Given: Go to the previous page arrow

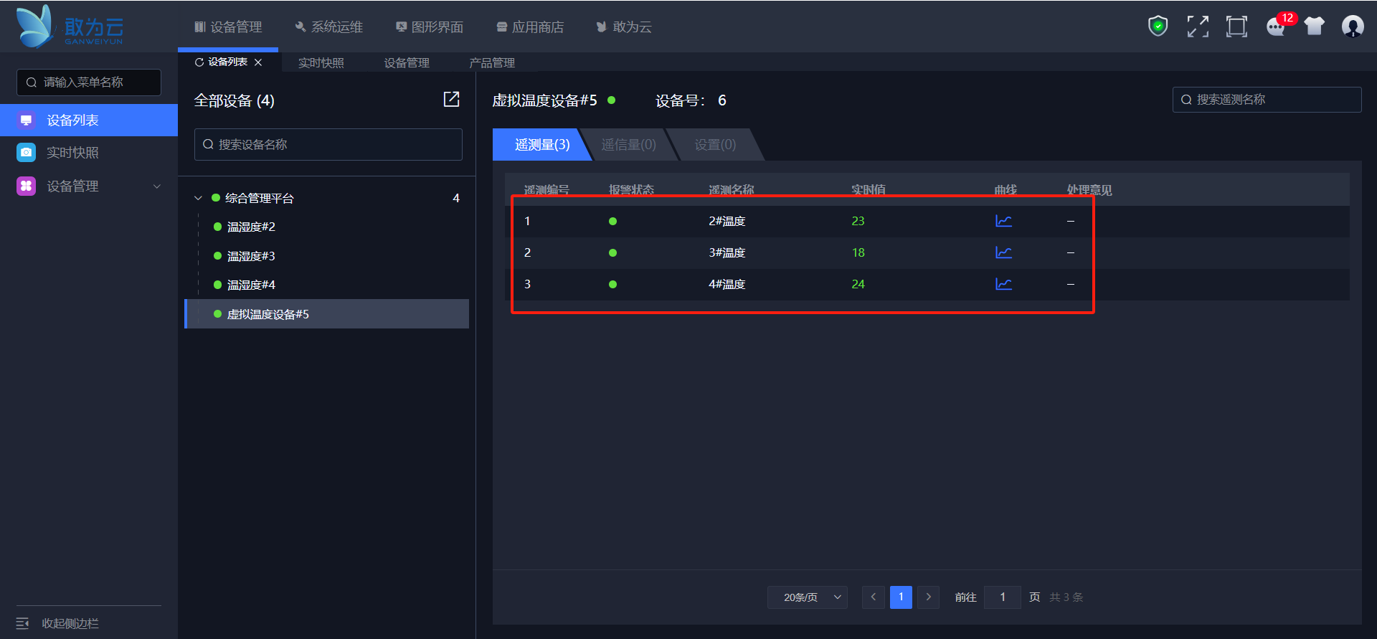Looking at the screenshot, I should pos(873,597).
